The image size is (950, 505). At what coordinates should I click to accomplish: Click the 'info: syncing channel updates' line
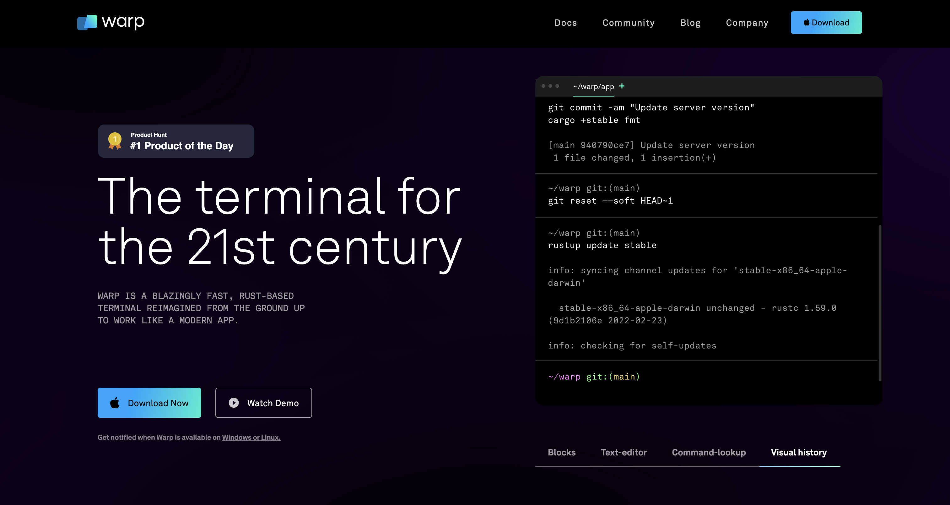[x=697, y=276]
